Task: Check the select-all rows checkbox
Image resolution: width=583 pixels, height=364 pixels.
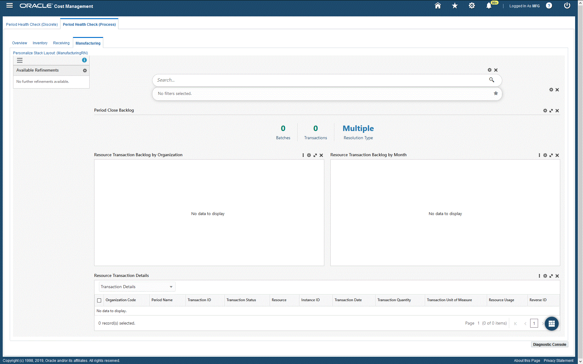Action: (x=99, y=300)
